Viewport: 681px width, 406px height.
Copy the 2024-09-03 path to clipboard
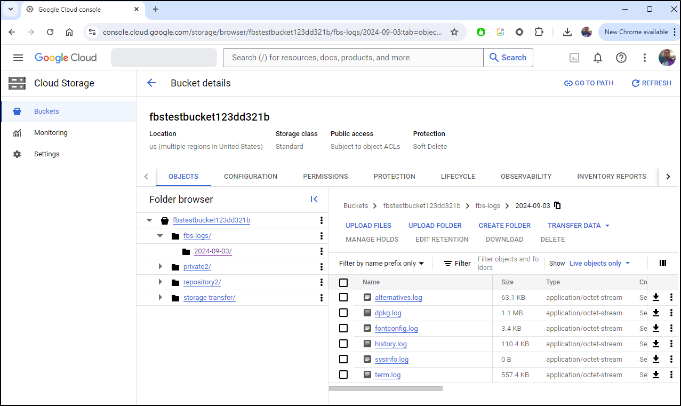click(x=558, y=205)
